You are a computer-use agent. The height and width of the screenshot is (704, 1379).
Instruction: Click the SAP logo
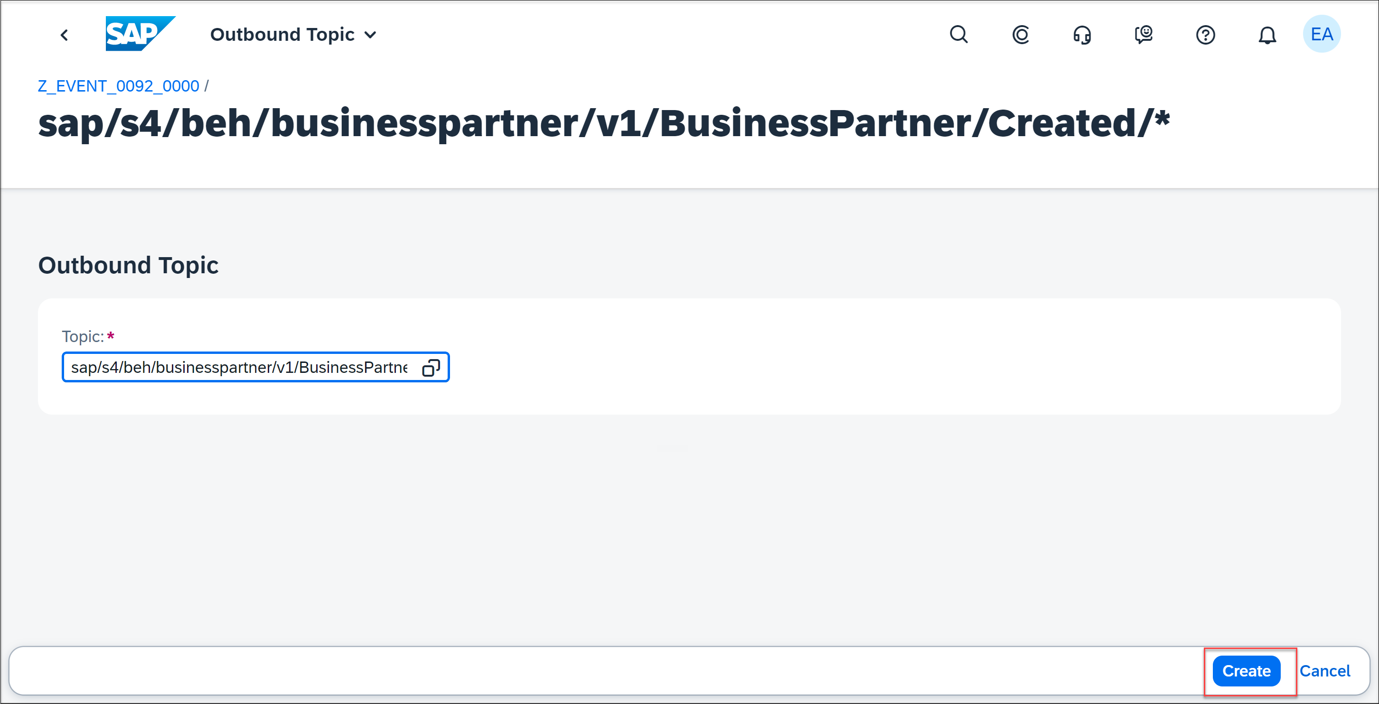click(x=140, y=34)
